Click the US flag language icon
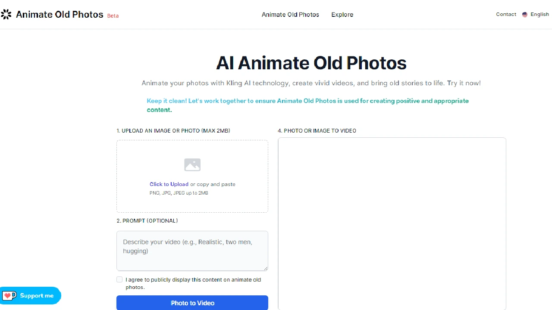This screenshot has height=310, width=552. [524, 14]
